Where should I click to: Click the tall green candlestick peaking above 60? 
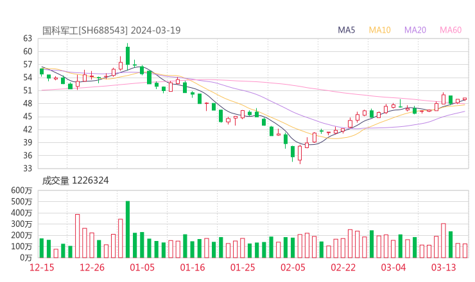(x=128, y=56)
